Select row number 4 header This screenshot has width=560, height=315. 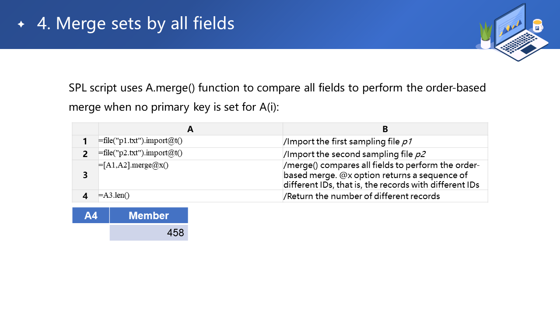pyautogui.click(x=85, y=196)
